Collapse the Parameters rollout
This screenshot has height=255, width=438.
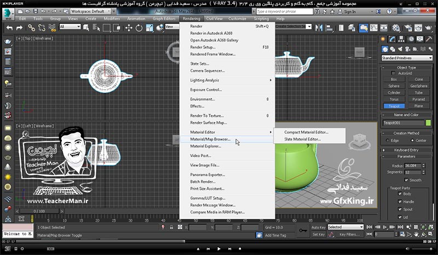[406, 156]
